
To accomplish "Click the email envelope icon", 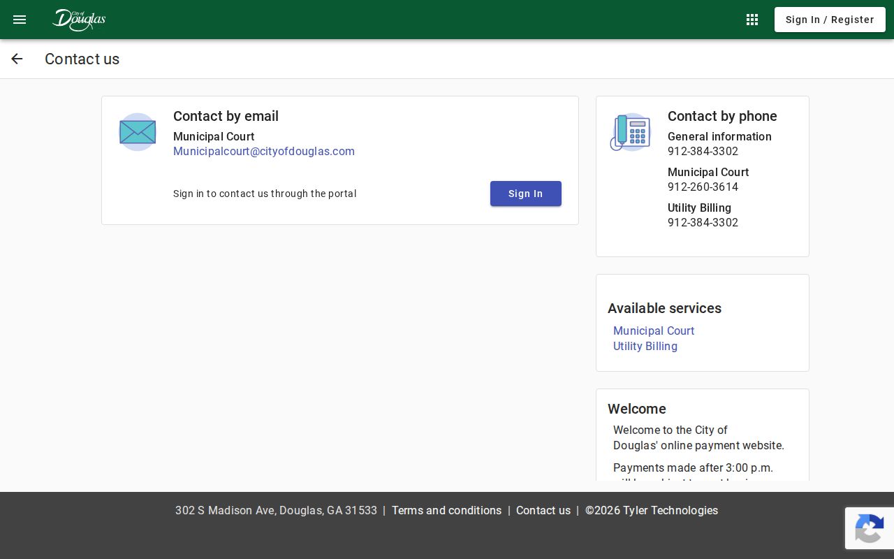I will [138, 132].
